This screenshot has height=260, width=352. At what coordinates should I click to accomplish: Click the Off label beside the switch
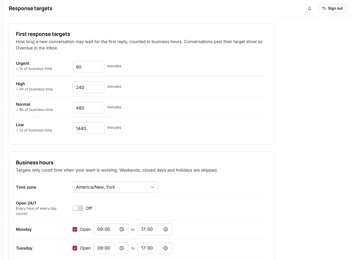tap(89, 208)
